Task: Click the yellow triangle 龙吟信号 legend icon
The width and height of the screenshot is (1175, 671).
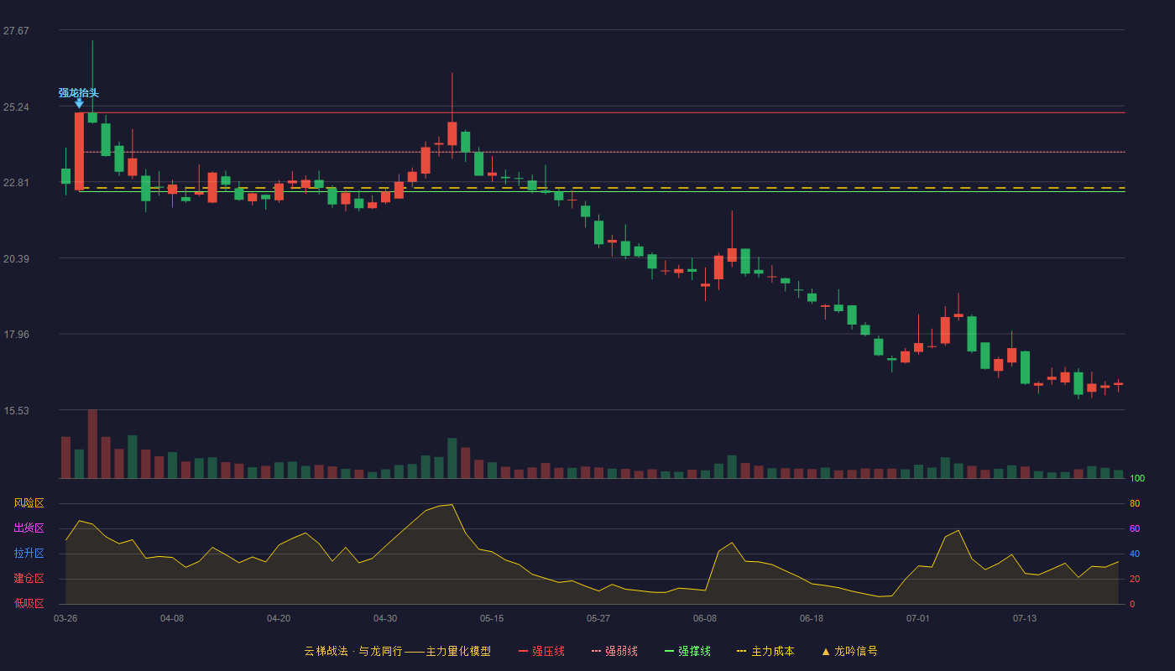Action: 825,651
